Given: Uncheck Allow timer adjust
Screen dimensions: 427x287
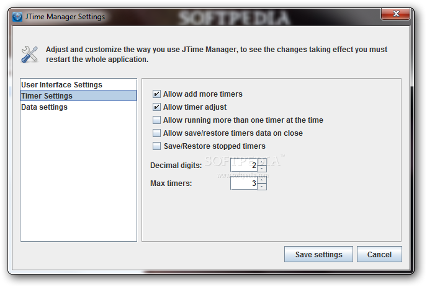Looking at the screenshot, I should point(156,107).
